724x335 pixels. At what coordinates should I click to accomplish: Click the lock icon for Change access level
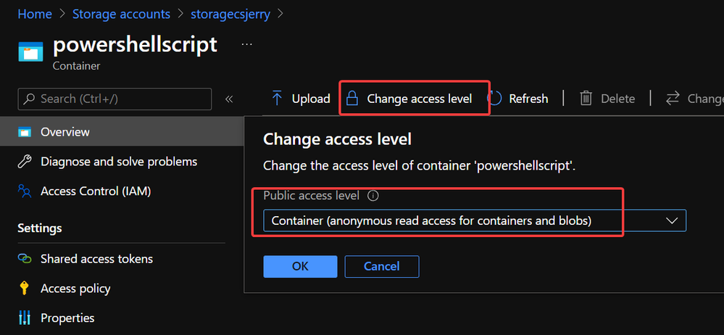352,99
